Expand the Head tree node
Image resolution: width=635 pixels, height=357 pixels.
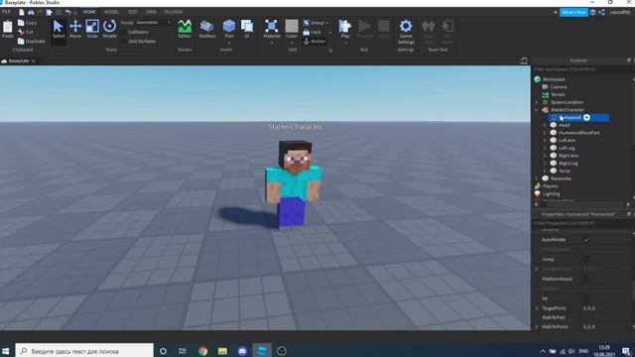[x=545, y=125]
